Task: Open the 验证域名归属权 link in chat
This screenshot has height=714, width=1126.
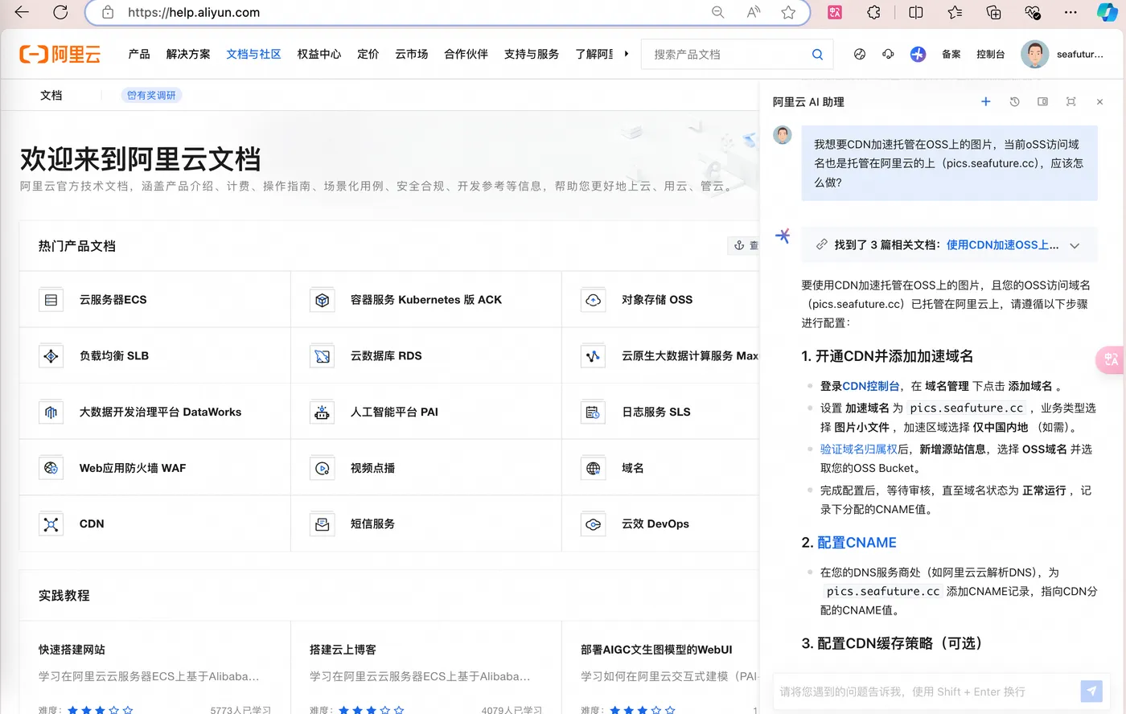Action: click(x=858, y=449)
